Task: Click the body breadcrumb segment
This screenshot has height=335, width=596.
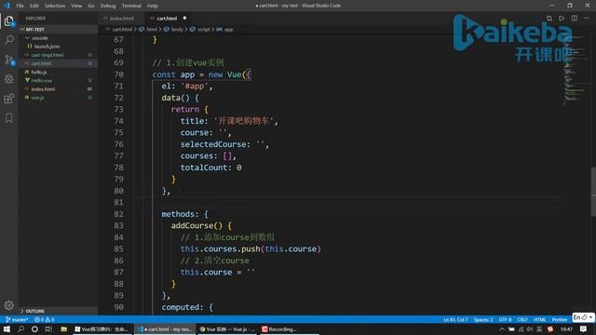Action: click(177, 29)
